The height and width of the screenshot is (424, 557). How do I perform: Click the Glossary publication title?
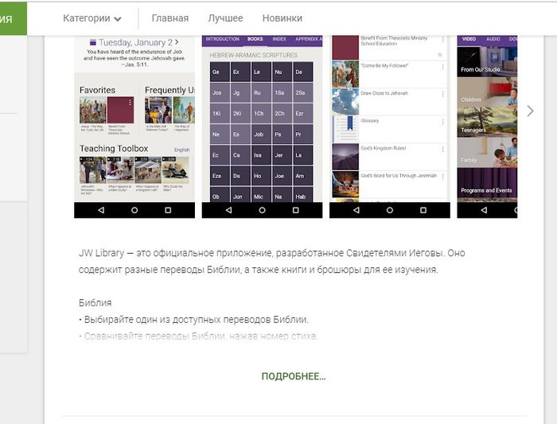coord(370,121)
